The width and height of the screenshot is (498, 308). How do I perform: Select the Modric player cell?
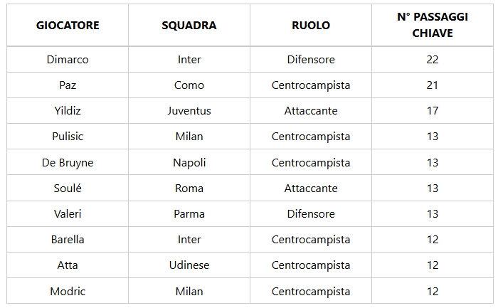[x=68, y=292]
